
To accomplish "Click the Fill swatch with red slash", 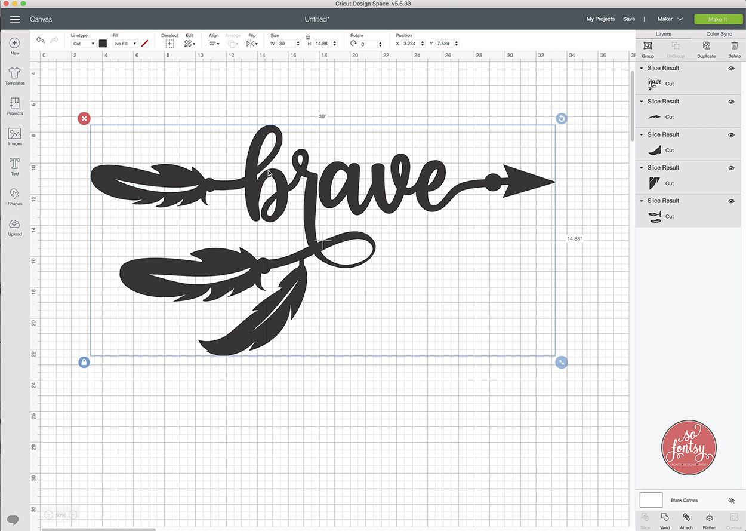I will tap(144, 44).
